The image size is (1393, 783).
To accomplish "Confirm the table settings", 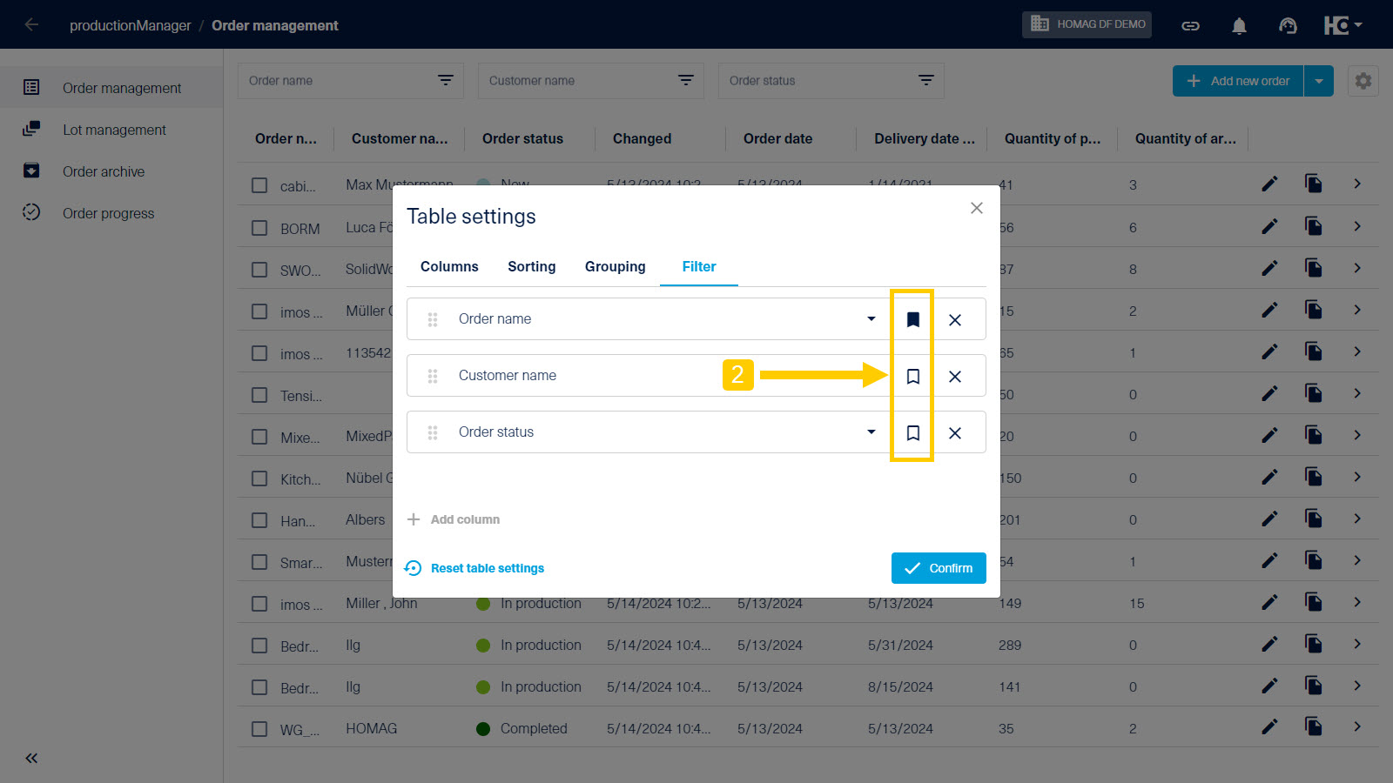I will [939, 567].
